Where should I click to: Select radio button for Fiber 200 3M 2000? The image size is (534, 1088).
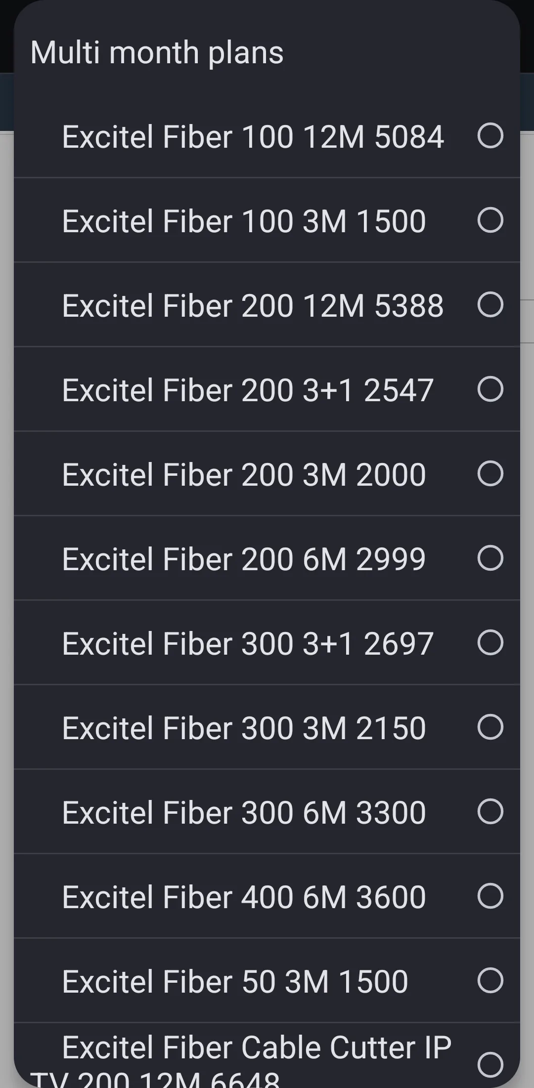point(490,474)
